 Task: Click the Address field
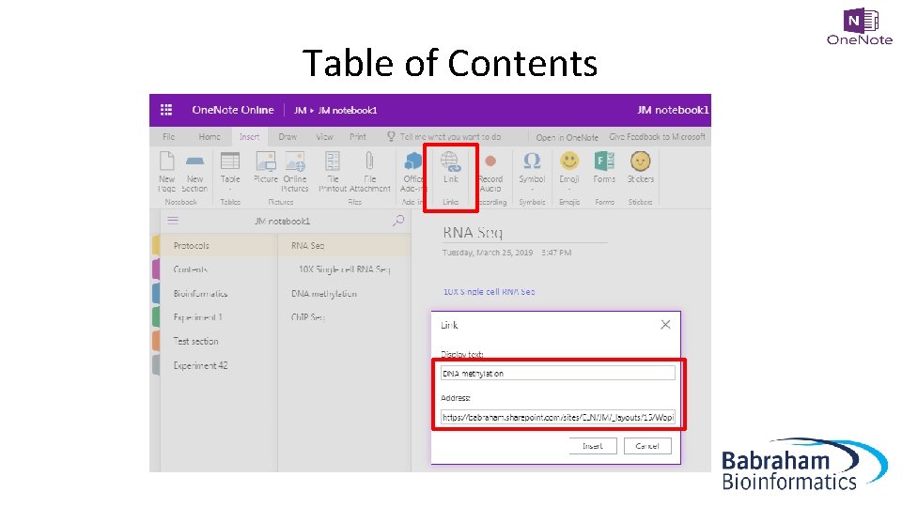(x=557, y=417)
